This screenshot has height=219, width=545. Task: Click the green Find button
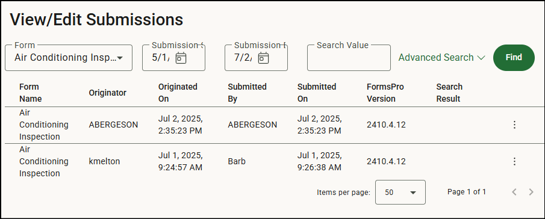click(514, 58)
